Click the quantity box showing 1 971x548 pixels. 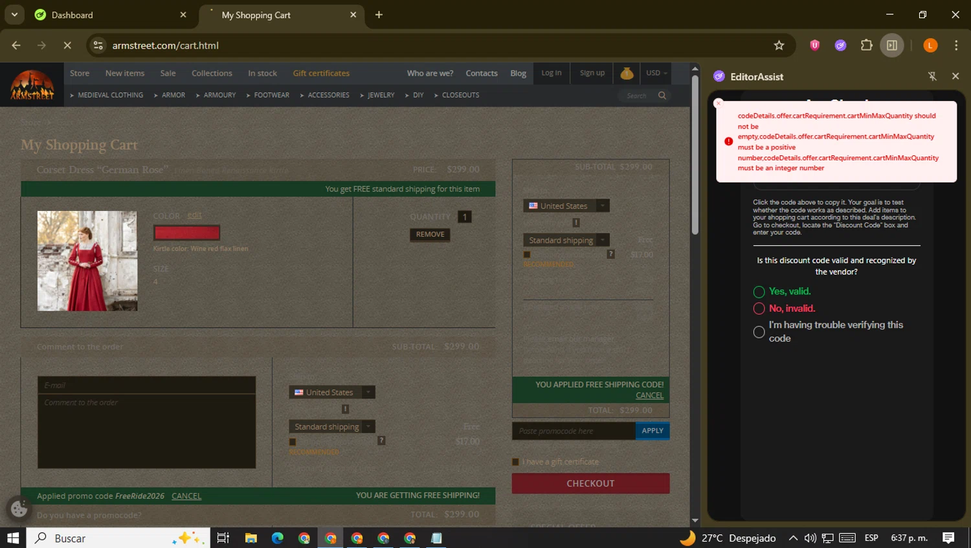coord(465,217)
